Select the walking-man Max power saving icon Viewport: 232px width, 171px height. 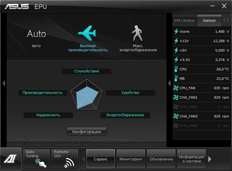tap(137, 33)
